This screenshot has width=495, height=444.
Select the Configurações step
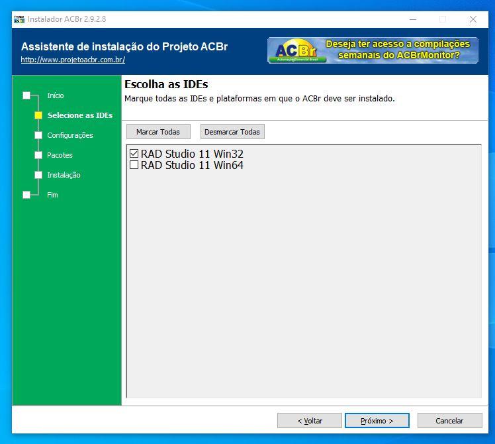coord(70,135)
